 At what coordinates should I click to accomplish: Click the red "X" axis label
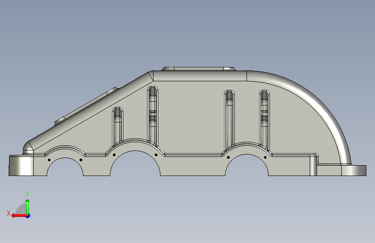9,213
